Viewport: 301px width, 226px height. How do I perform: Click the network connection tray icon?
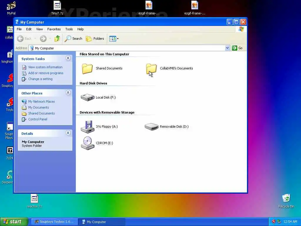(x=279, y=222)
